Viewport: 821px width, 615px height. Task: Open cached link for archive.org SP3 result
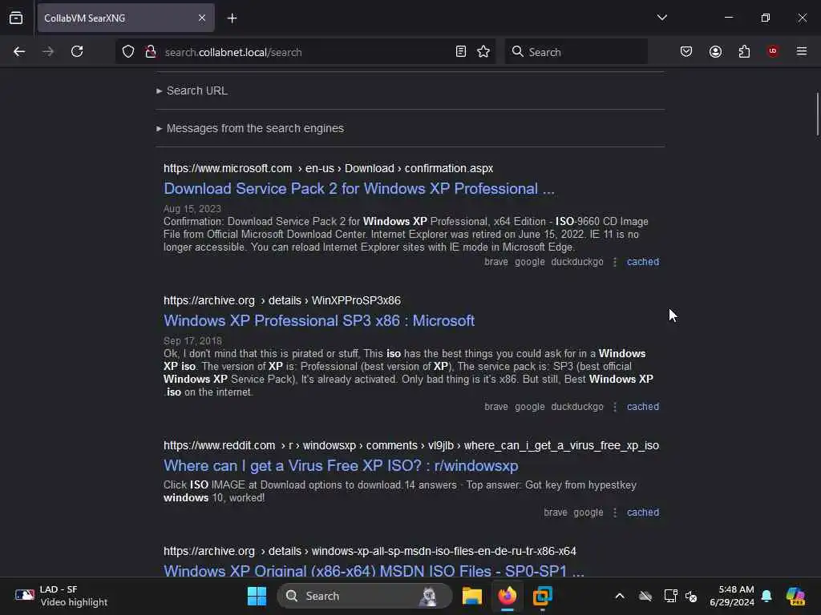(x=643, y=406)
